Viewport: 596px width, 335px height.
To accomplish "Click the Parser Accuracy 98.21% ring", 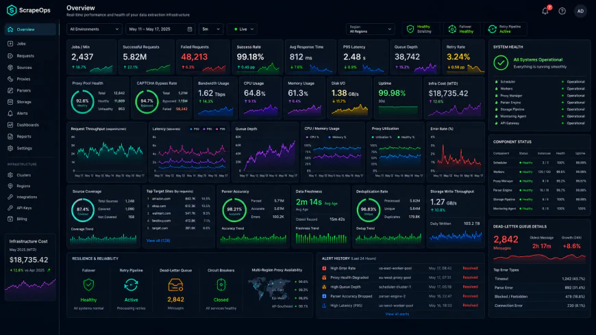I will coord(234,210).
